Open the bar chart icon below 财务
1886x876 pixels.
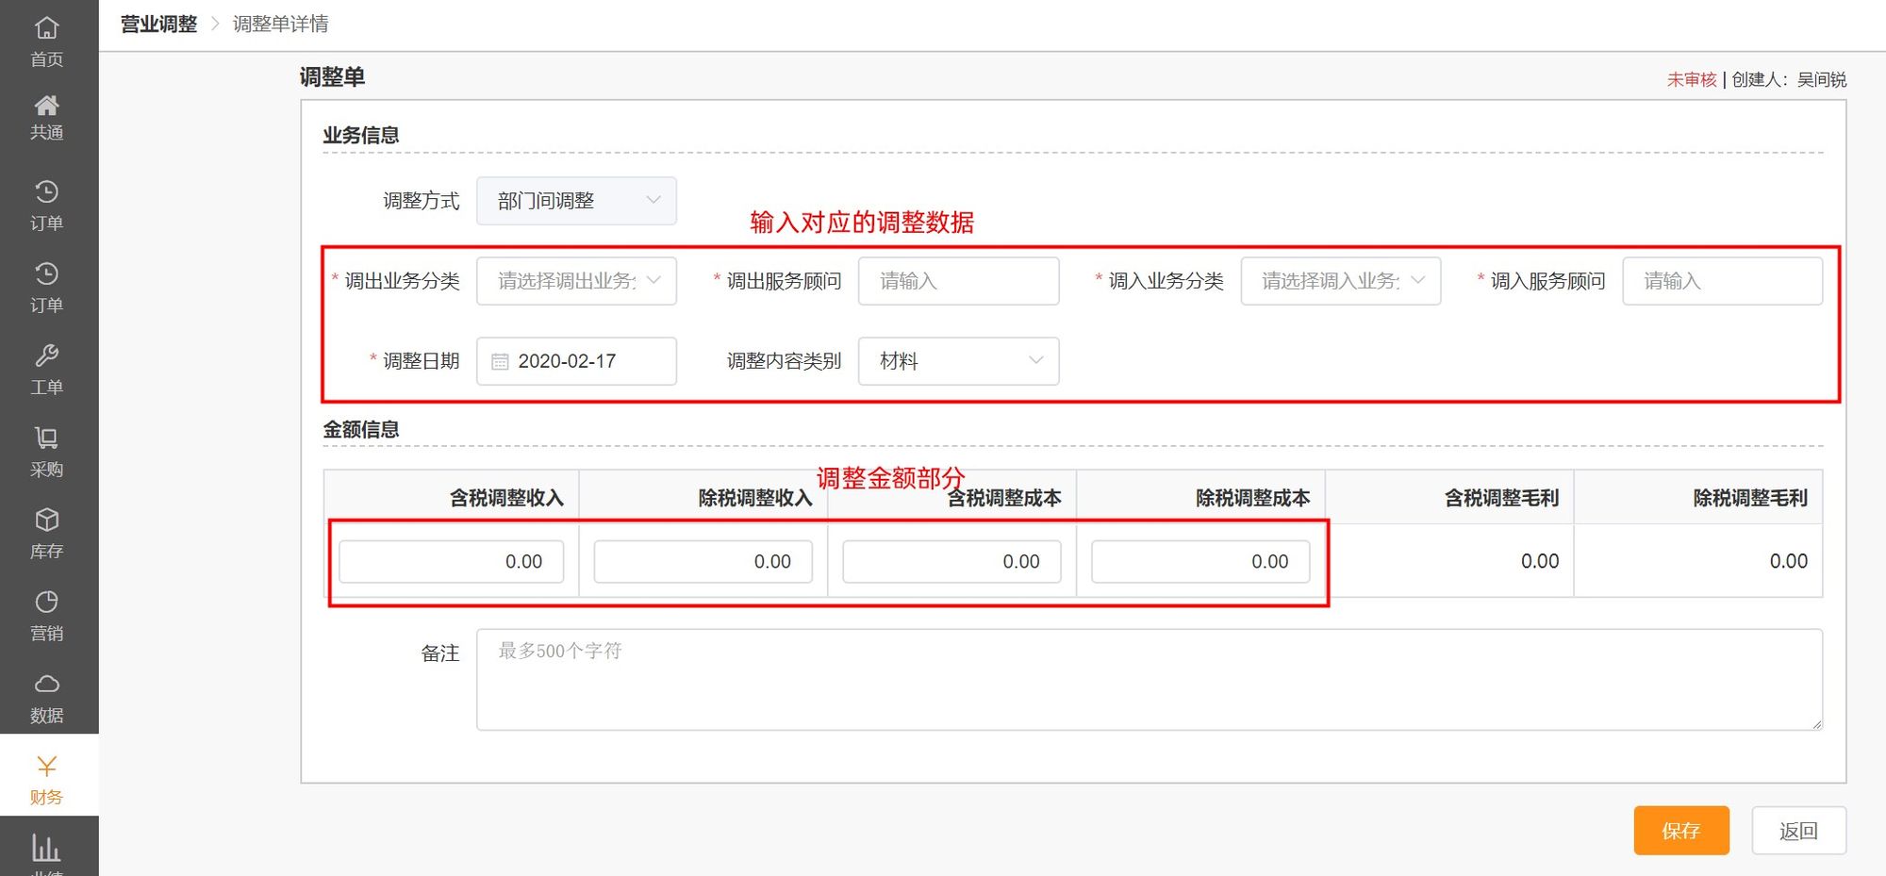[47, 848]
